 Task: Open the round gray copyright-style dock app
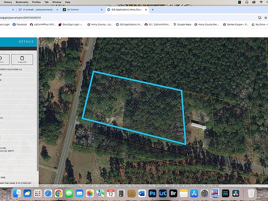(205, 194)
